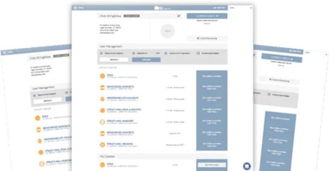
Task: Toggle the first User Management checkbox, front window
Action: (x=101, y=53)
